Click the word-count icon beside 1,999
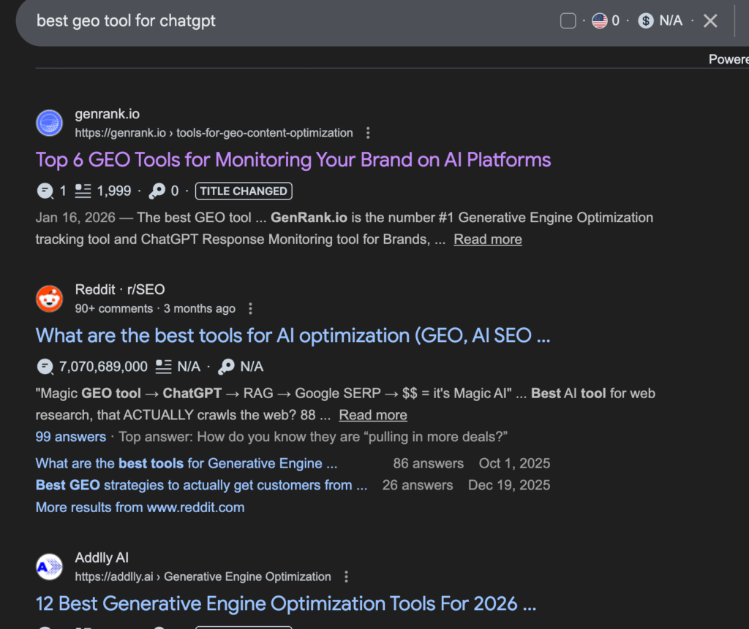 click(x=83, y=191)
